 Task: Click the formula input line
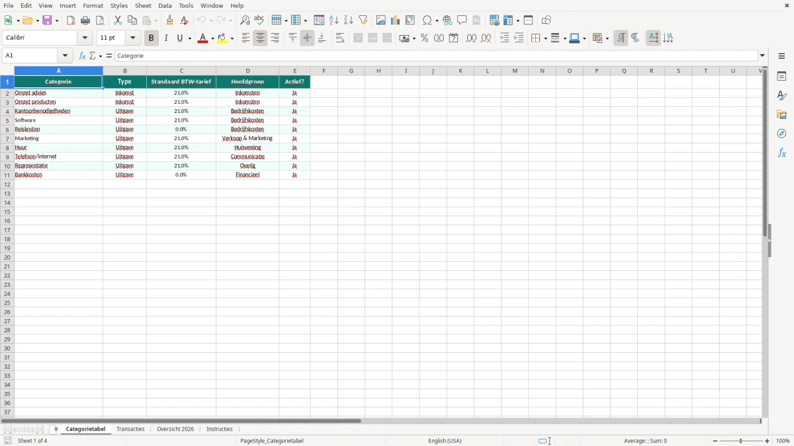436,56
